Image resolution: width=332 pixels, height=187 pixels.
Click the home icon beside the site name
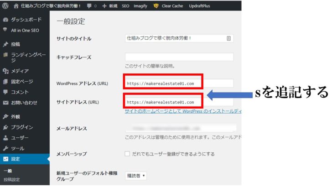click(16, 6)
